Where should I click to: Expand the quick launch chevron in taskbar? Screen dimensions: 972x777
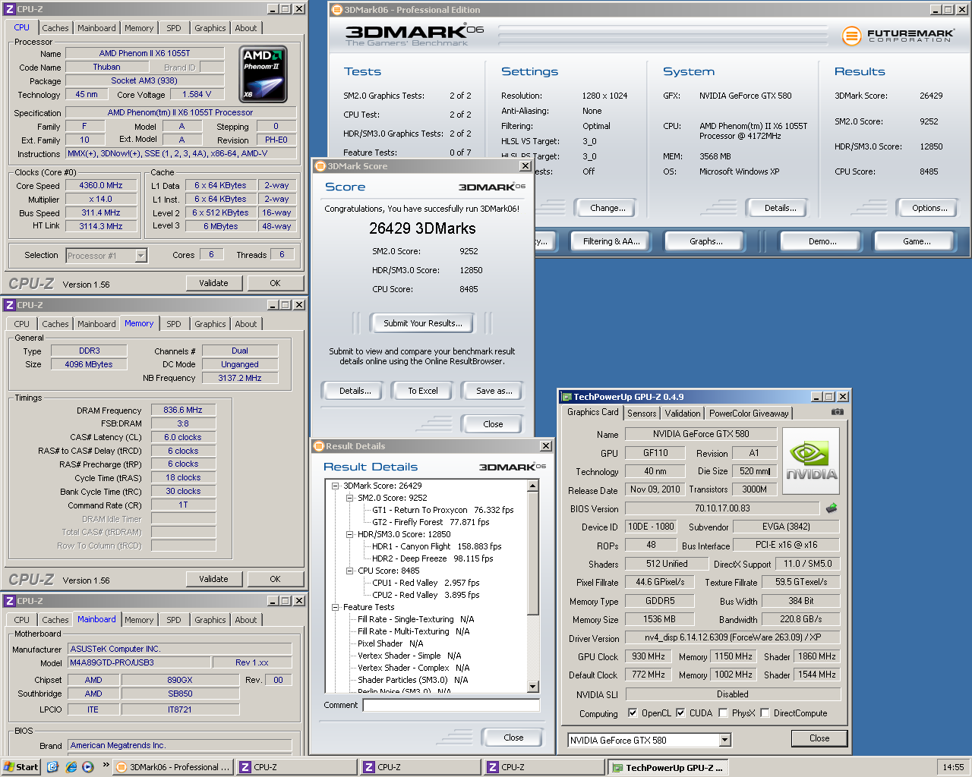106,766
